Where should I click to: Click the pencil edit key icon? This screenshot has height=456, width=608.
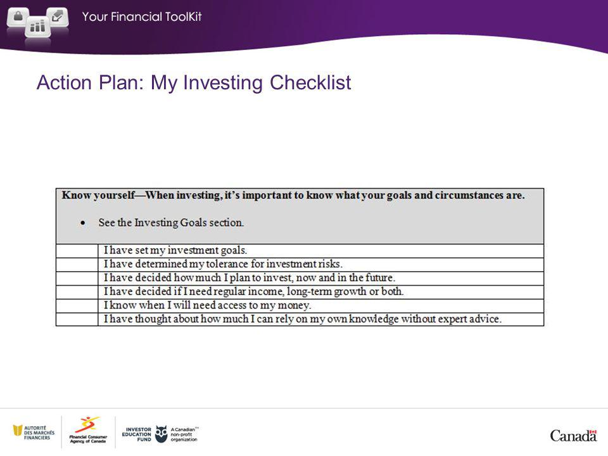coord(58,17)
